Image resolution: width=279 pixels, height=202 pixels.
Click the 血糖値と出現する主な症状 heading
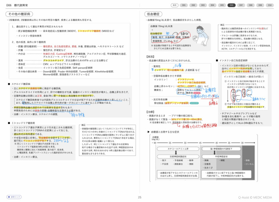pos(165,132)
